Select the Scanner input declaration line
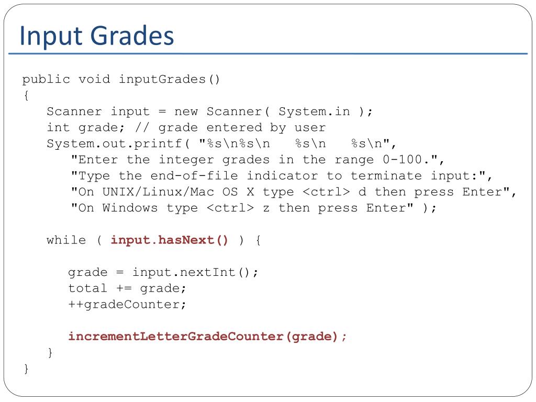This screenshot has height=402, width=536. pos(209,112)
